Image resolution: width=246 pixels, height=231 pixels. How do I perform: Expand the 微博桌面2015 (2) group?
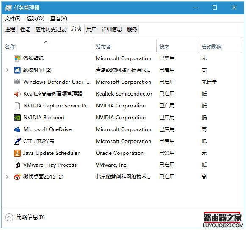pyautogui.click(x=7, y=177)
